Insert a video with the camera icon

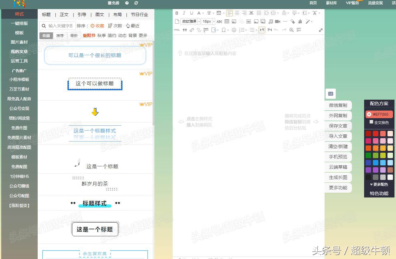[x=277, y=22]
